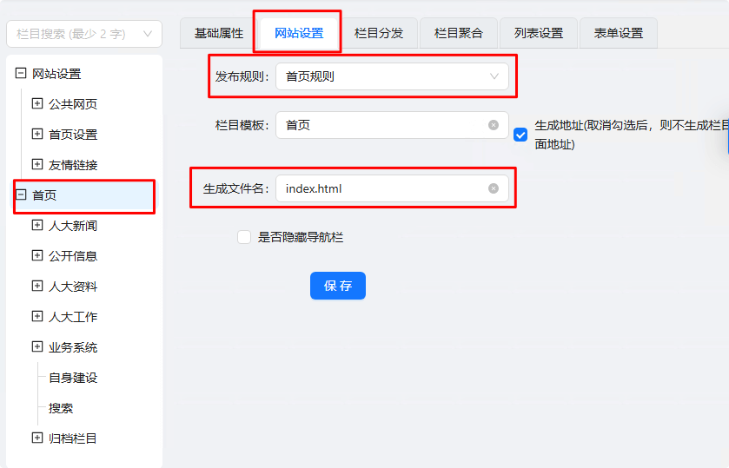Expand the 公共网页 tree node
Screen dimensions: 729x468
pos(37,104)
